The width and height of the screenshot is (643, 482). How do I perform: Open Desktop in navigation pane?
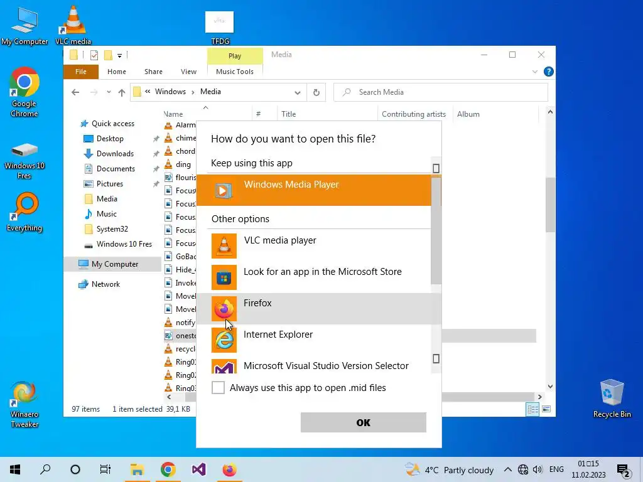coord(109,139)
